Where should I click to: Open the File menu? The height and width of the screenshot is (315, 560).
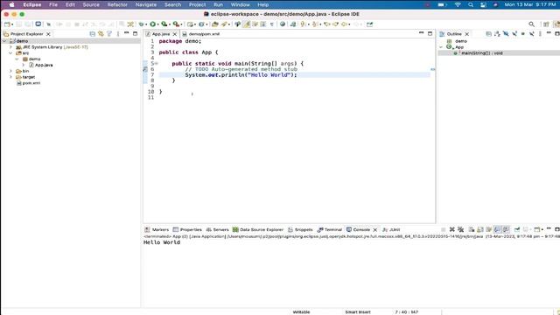coord(53,4)
